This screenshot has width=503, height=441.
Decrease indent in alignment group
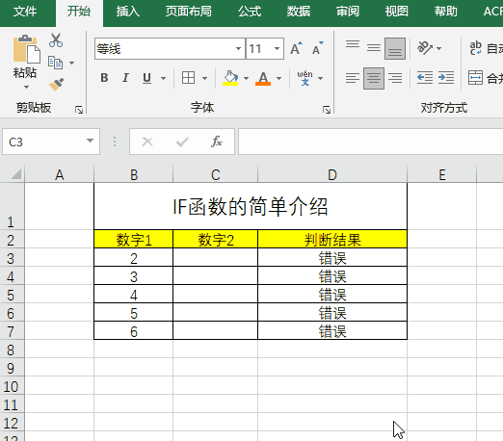click(425, 78)
